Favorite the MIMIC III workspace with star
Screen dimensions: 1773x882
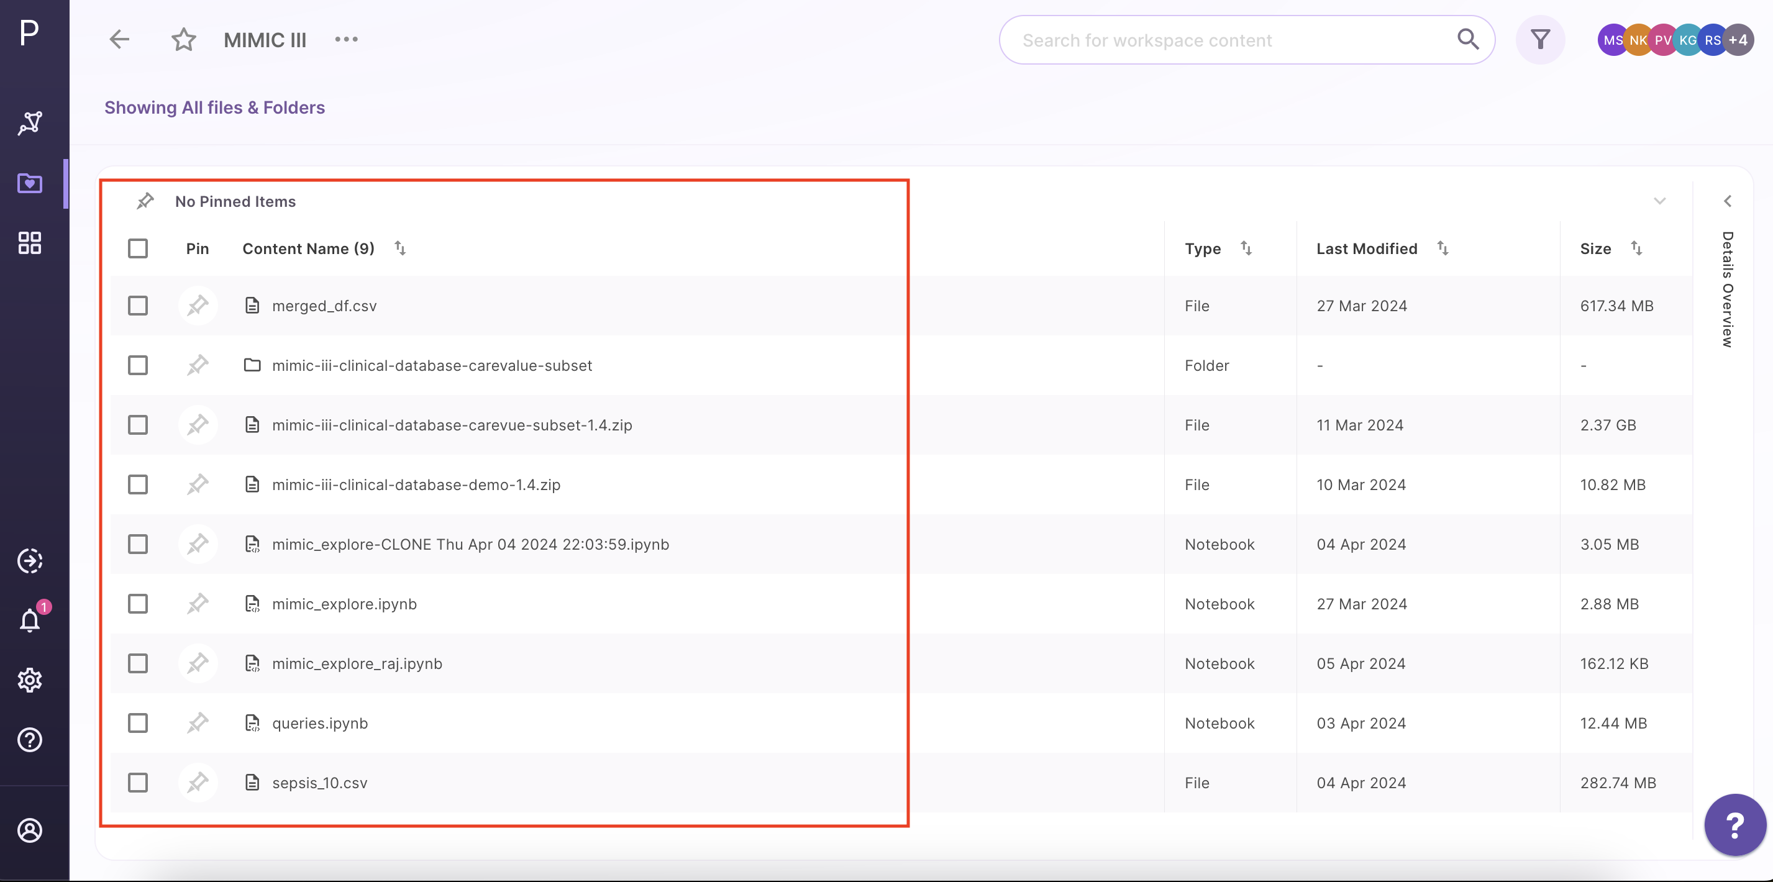(184, 40)
